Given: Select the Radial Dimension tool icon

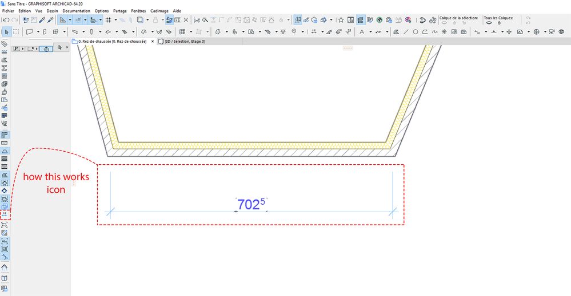Looking at the screenshot, I should [x=339, y=32].
